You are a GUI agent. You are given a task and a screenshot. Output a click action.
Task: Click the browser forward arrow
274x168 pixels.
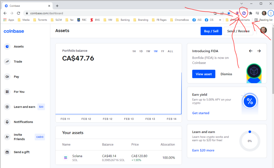tap(12, 13)
